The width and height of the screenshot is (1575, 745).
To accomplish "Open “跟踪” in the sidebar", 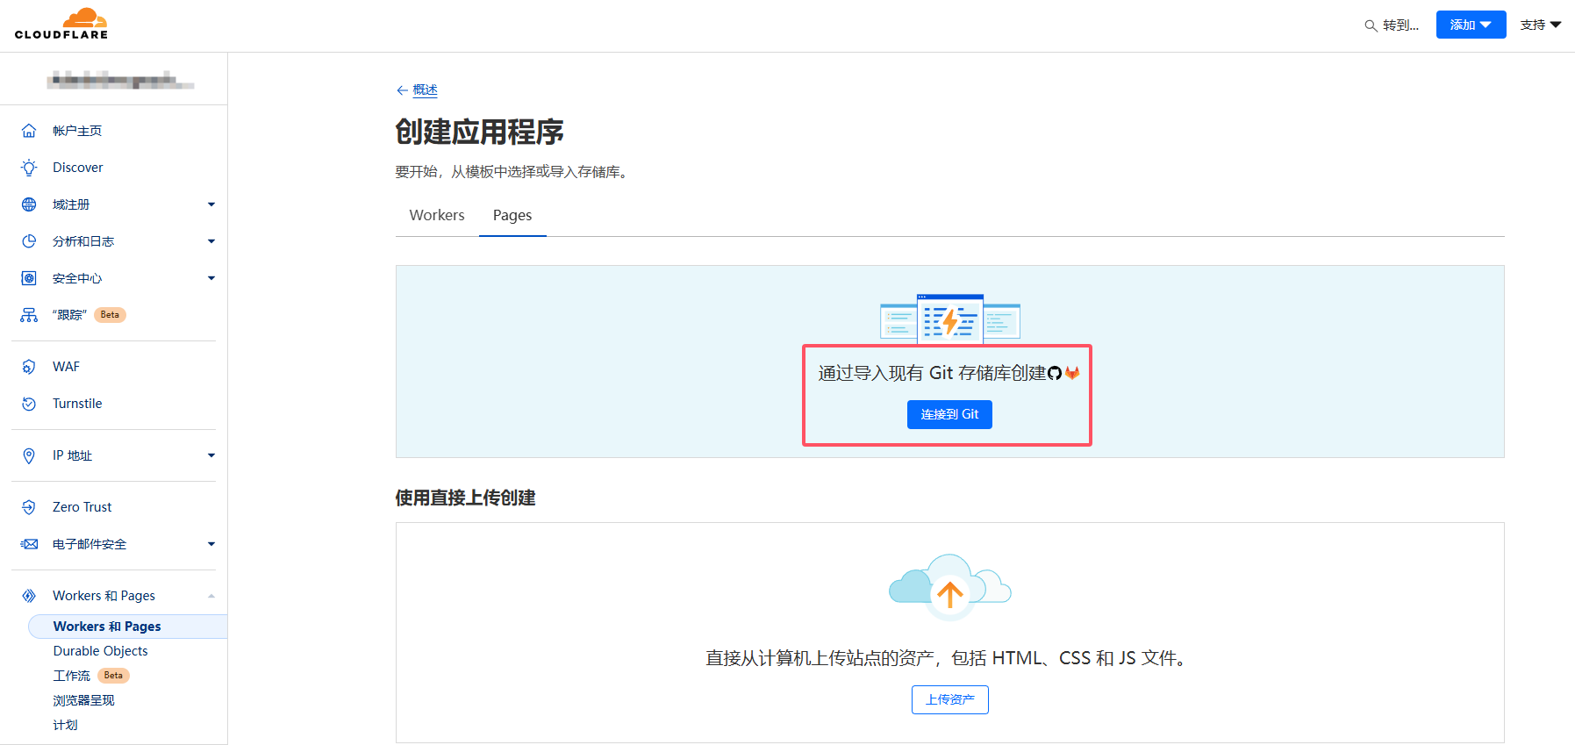I will [70, 315].
